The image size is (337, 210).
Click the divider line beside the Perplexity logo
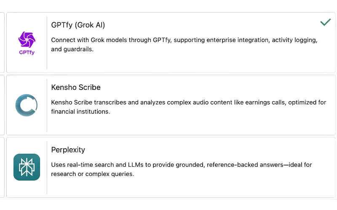(47, 167)
